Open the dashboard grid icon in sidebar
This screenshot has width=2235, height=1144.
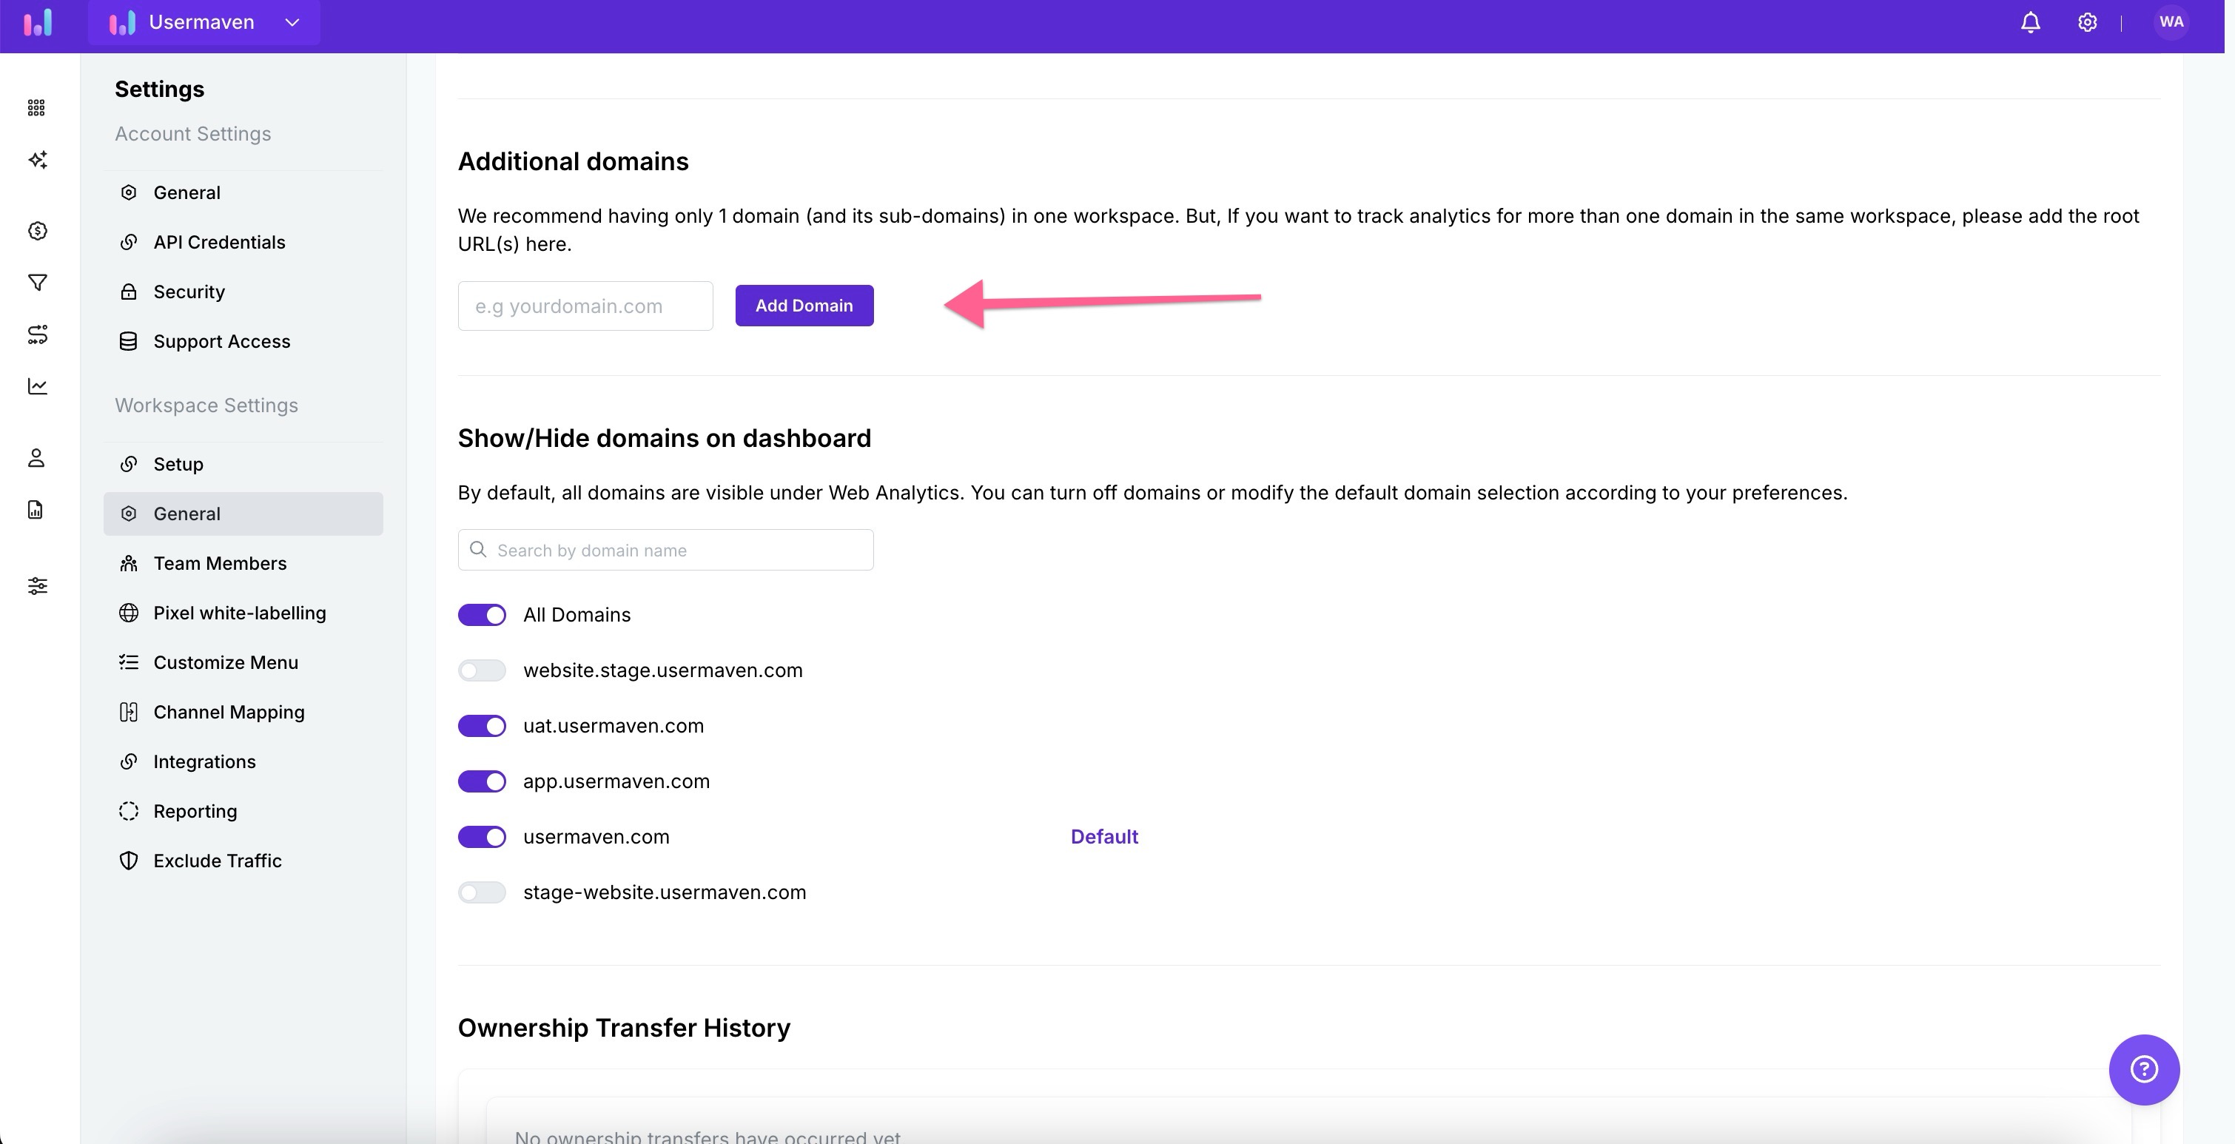[37, 107]
